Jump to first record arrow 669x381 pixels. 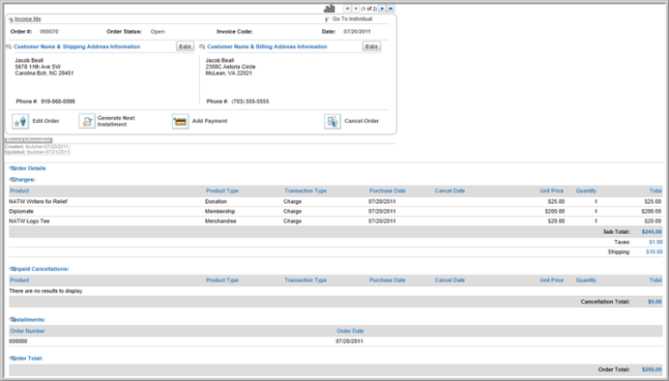click(347, 9)
